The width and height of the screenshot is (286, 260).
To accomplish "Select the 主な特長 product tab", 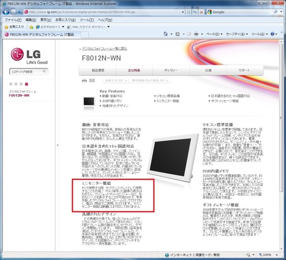I will pos(134,70).
